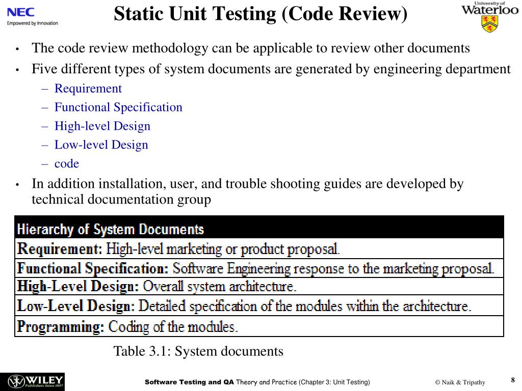Click the '© Naik & Tripathy' copyright text

(460, 382)
